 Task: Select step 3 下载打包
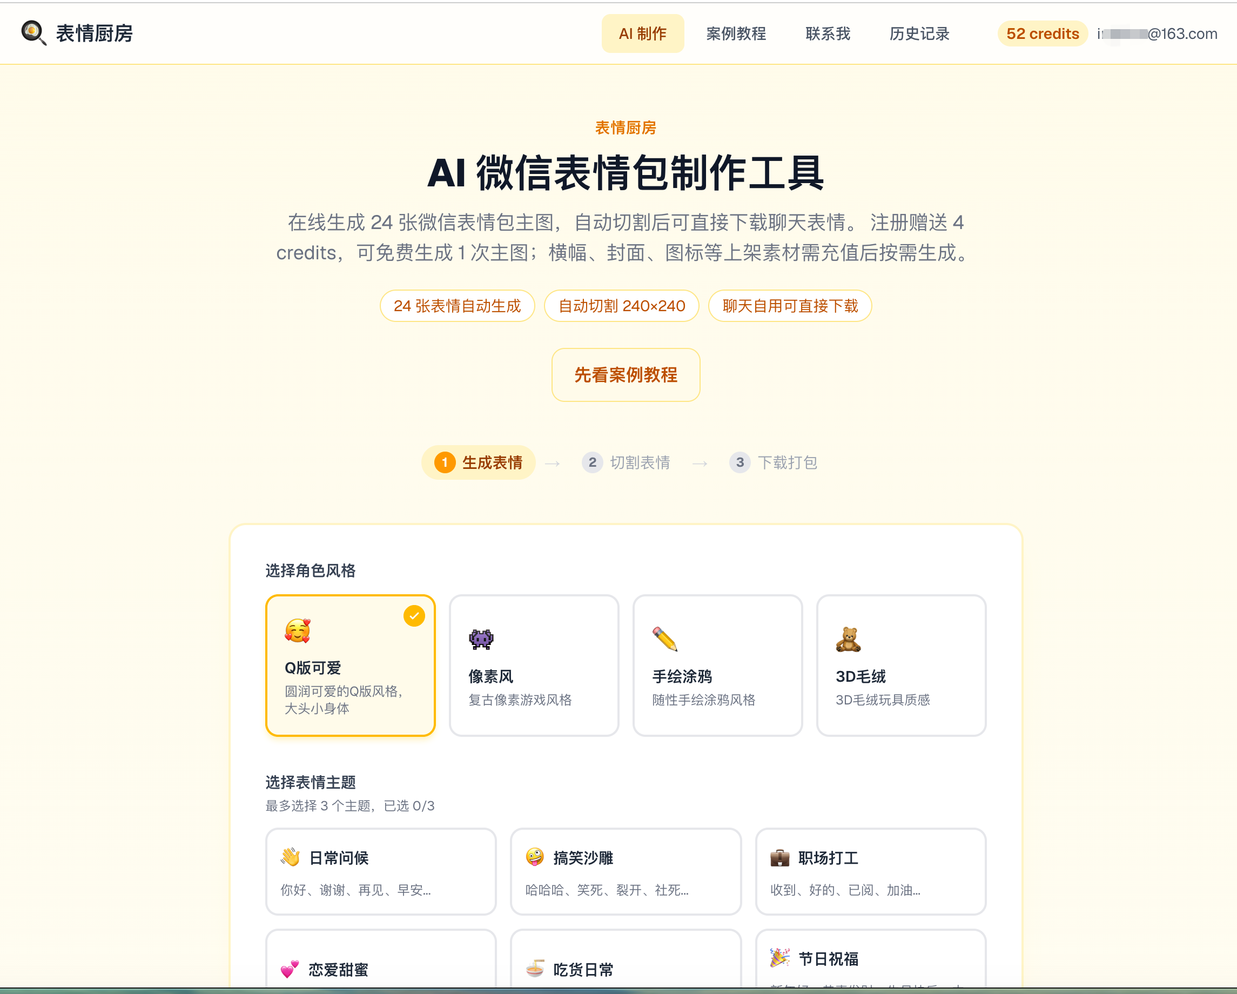point(774,462)
